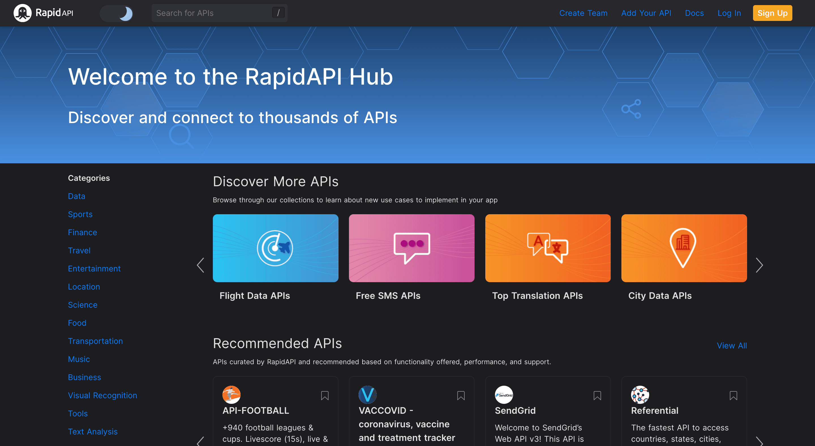Select the Travel category

point(79,250)
